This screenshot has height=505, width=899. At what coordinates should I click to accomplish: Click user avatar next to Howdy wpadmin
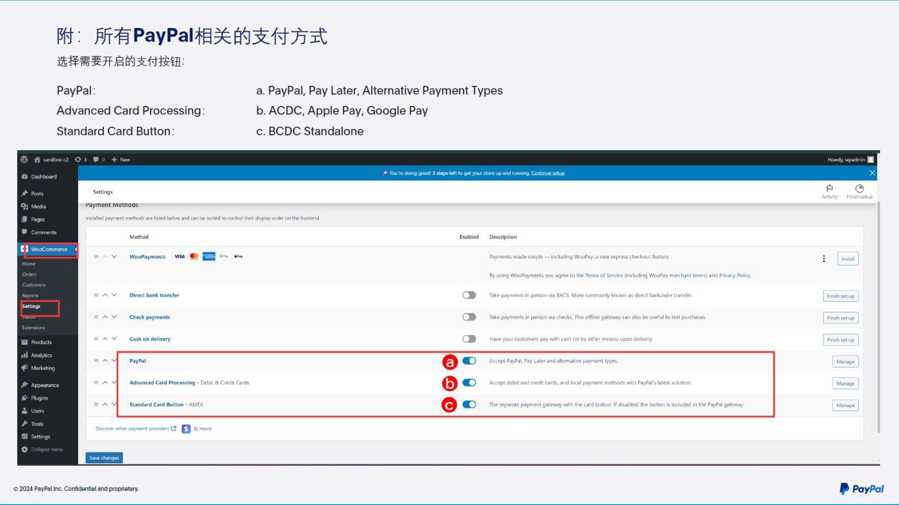coord(870,159)
